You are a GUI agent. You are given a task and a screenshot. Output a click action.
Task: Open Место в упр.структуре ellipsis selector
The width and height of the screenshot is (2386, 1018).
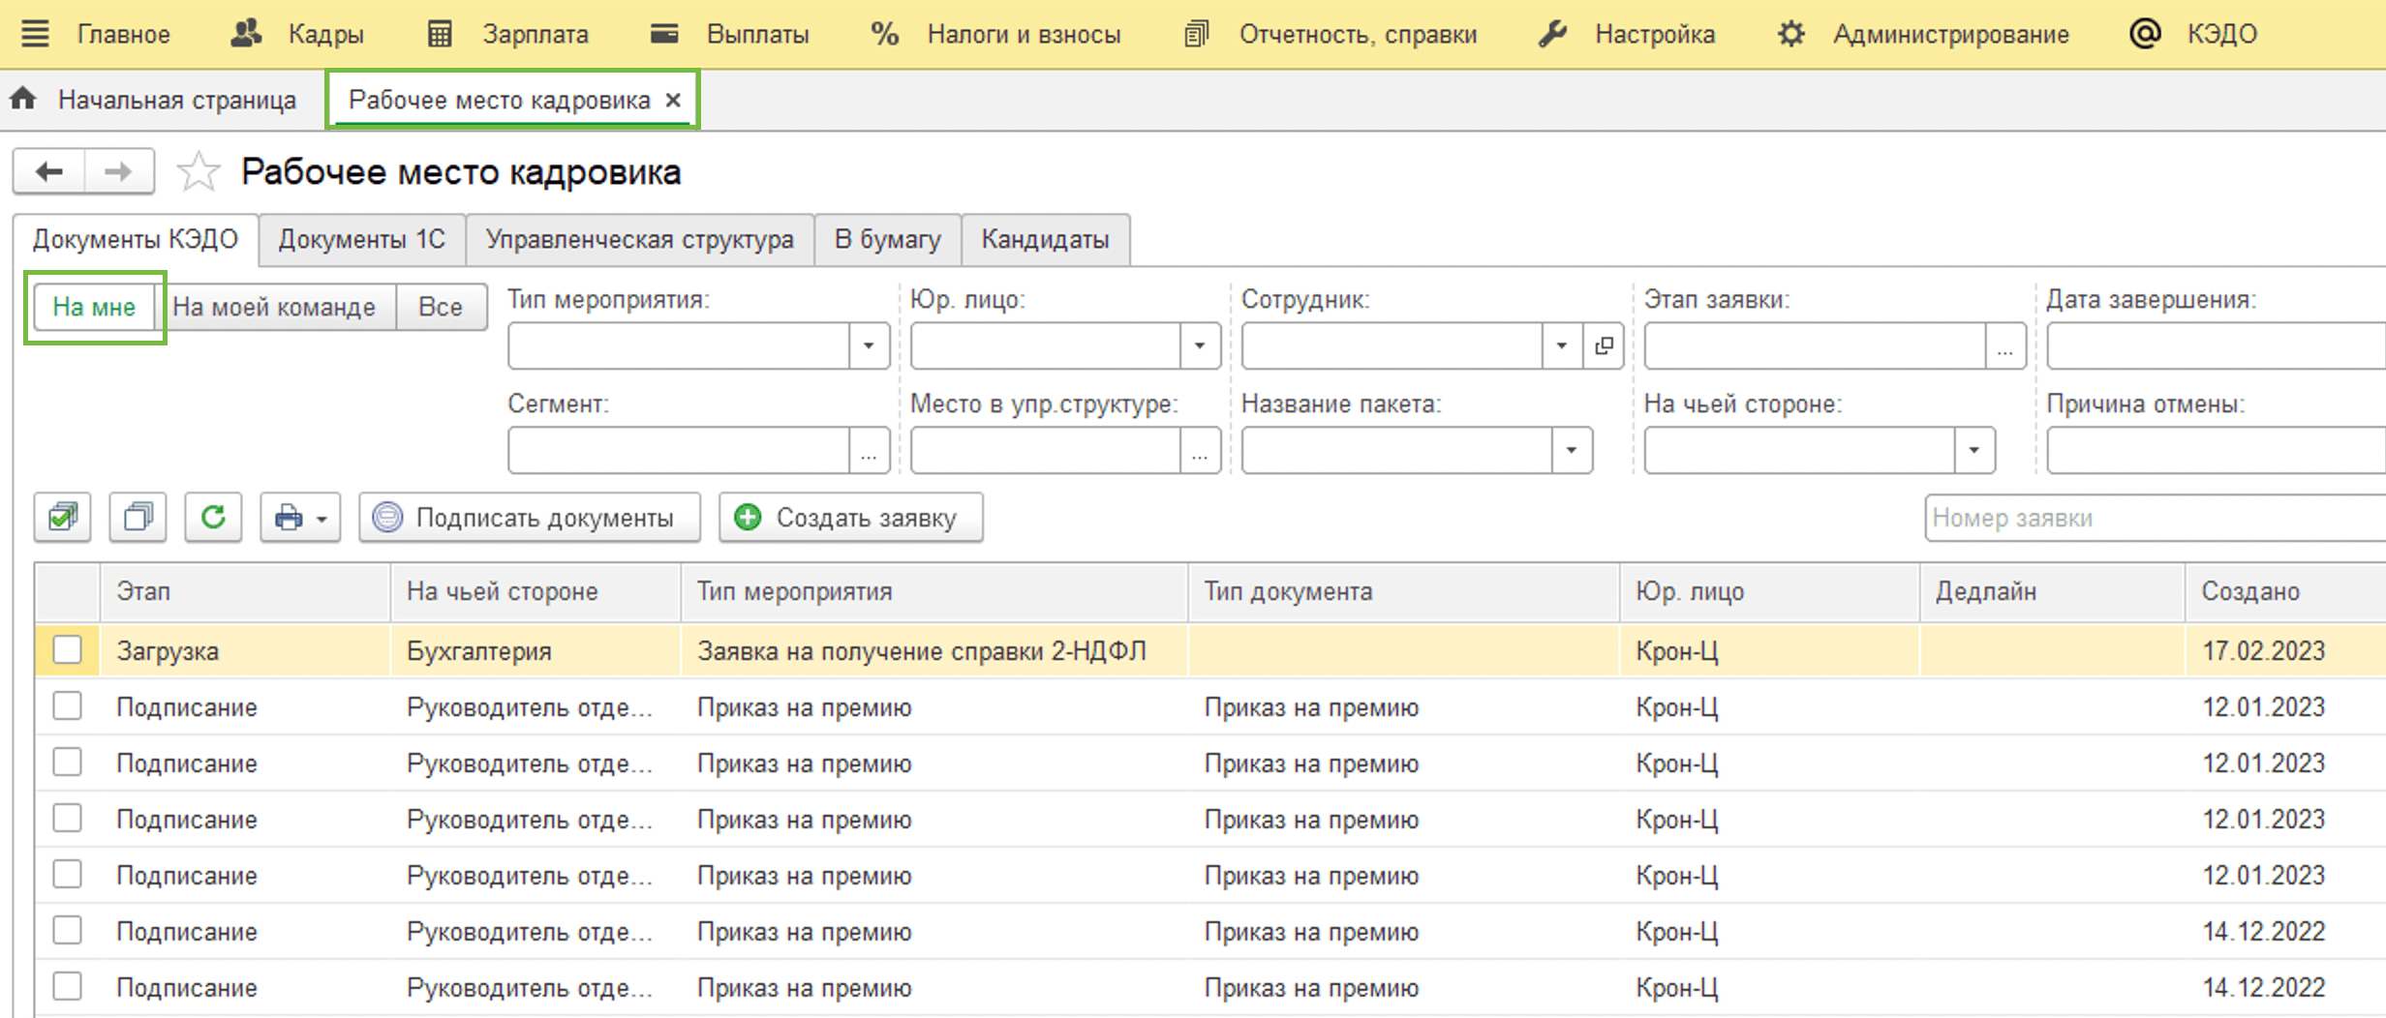click(1200, 450)
